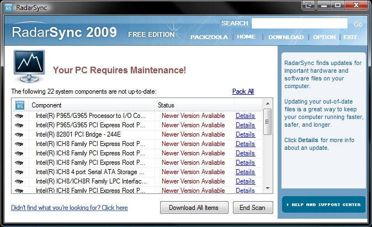This screenshot has width=372, height=227.
Task: Click the list scrollbar thumb
Action: coord(267,122)
